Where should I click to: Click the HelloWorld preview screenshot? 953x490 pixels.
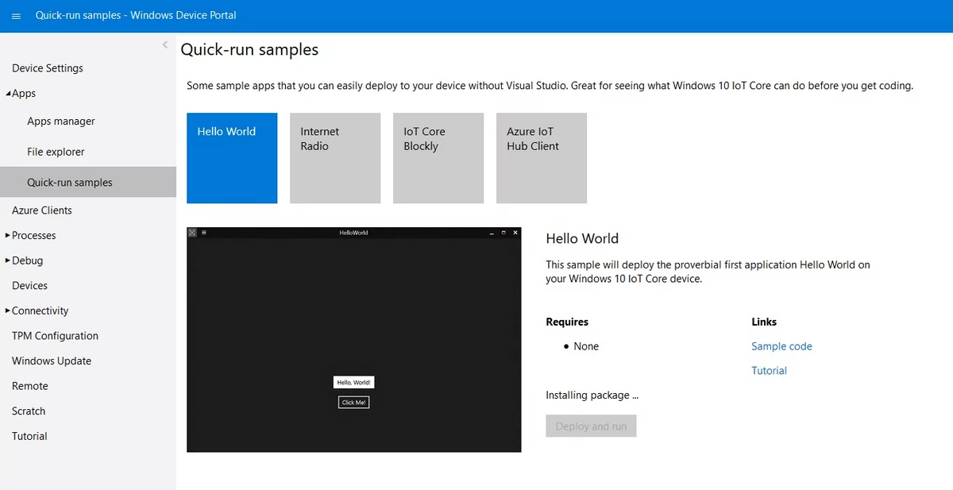point(354,340)
